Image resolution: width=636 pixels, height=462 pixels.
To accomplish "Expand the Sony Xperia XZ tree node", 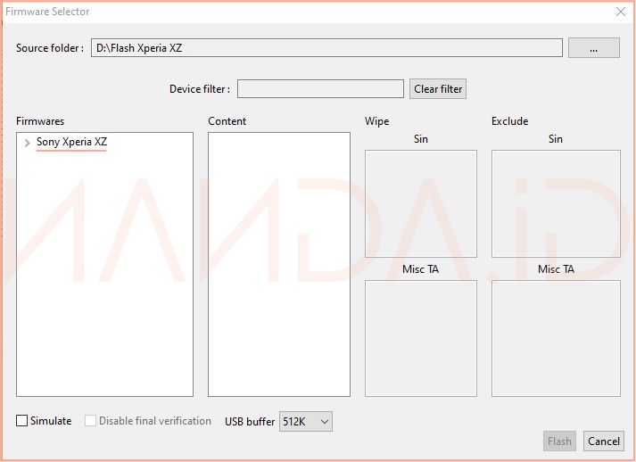I will 28,143.
